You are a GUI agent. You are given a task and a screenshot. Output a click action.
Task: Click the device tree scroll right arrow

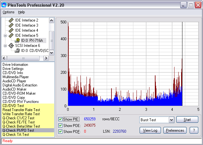click(x=46, y=58)
